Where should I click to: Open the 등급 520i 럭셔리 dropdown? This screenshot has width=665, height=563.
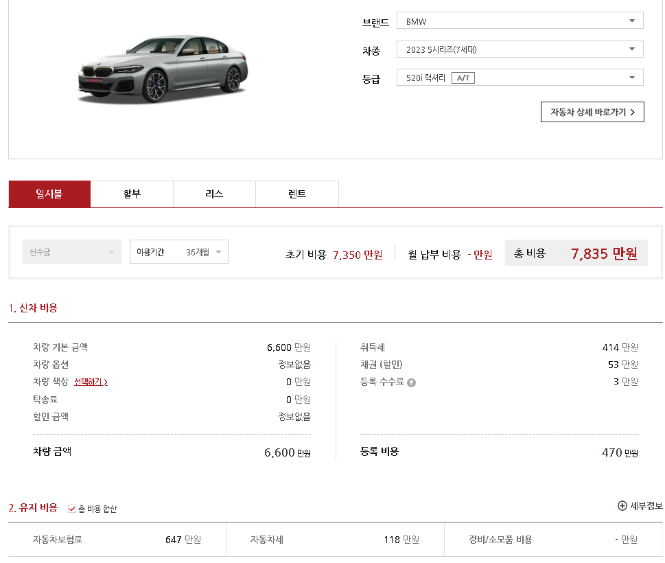pos(520,78)
